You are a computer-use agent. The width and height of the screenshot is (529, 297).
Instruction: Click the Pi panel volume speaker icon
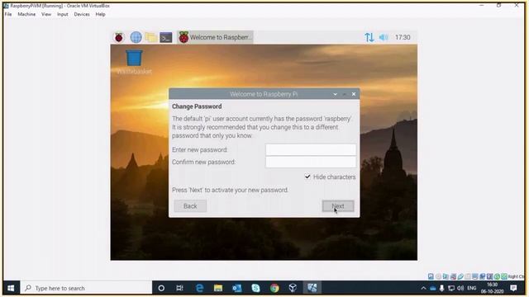point(384,37)
